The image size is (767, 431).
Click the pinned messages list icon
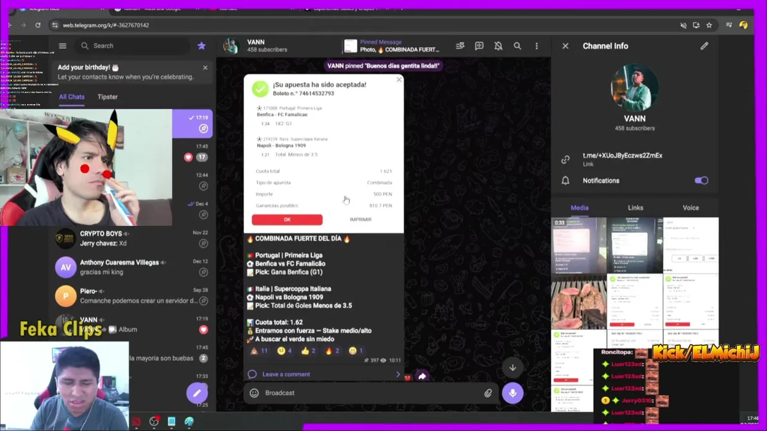[x=460, y=45]
